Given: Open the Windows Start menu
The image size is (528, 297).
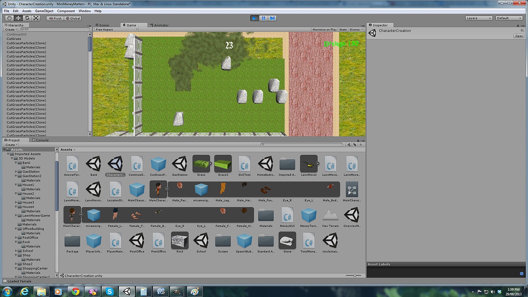Looking at the screenshot, I should (x=7, y=291).
